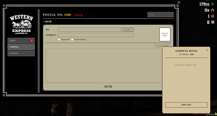Click the grey level coin icon
The width and height of the screenshot is (217, 116).
tap(213, 22)
